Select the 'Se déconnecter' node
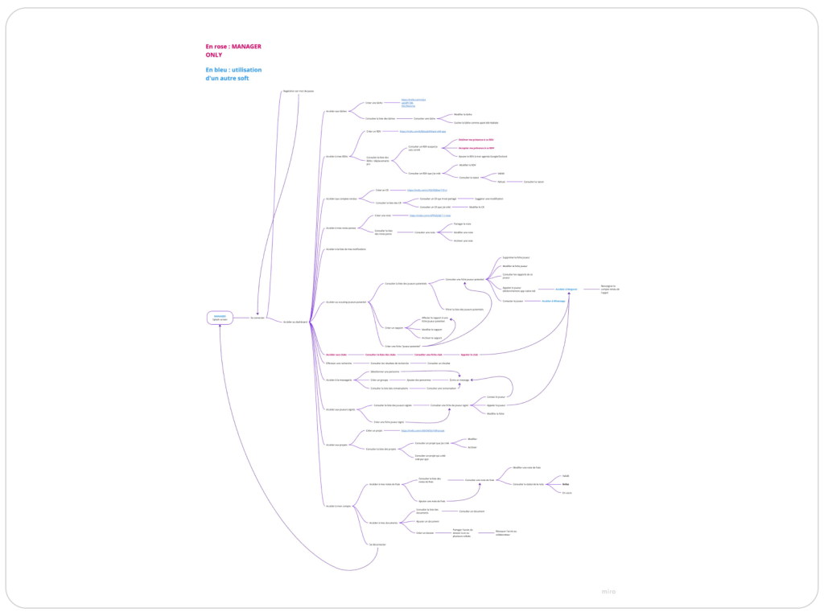 coord(378,544)
